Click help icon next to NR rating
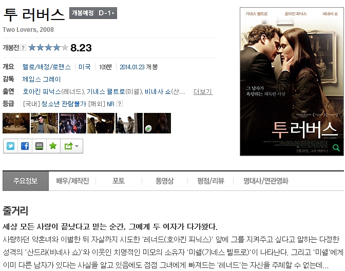This screenshot has height=271, width=345. [x=119, y=104]
